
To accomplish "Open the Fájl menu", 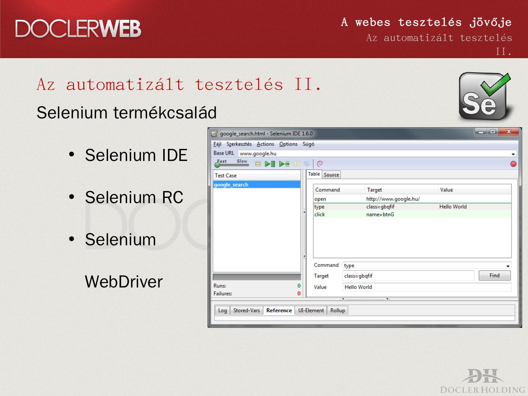I will point(217,144).
